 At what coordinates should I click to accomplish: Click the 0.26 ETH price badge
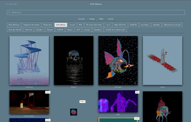[48, 92]
